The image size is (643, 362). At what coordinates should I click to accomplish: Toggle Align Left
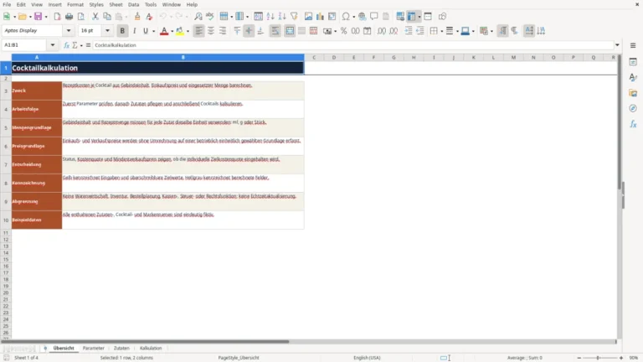click(x=199, y=31)
